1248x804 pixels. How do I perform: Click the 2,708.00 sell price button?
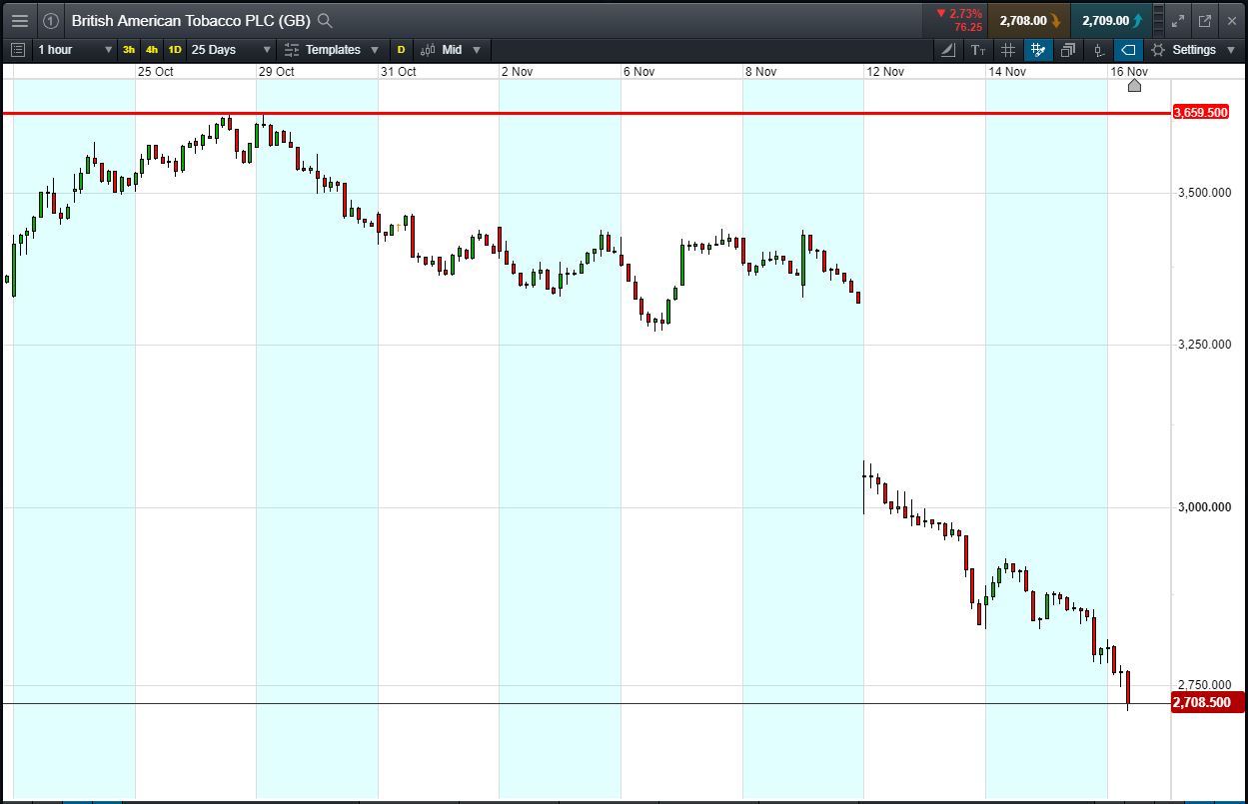[x=1029, y=20]
